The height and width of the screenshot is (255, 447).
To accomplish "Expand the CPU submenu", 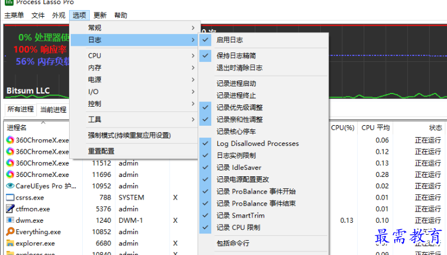I will (x=134, y=55).
